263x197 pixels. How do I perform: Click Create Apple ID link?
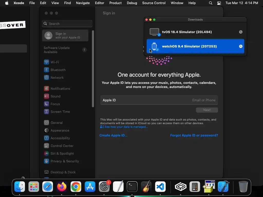tap(113, 135)
